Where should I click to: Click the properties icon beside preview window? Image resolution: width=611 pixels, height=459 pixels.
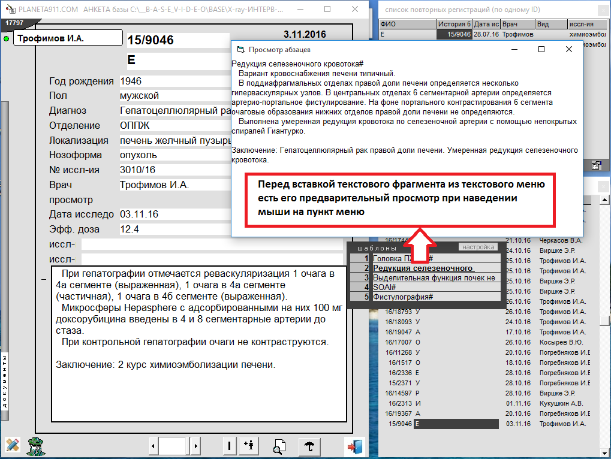click(597, 166)
